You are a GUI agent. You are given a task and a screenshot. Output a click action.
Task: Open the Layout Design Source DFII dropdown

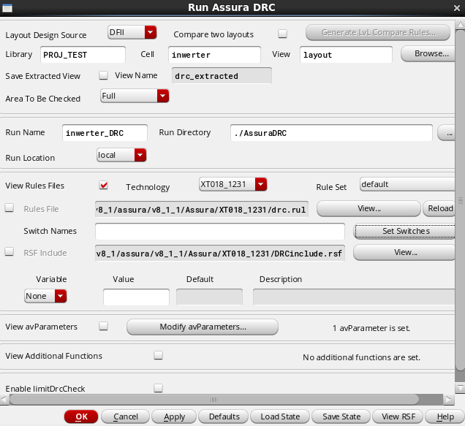[132, 32]
